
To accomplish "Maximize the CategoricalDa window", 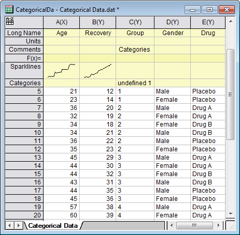I will coord(209,10).
